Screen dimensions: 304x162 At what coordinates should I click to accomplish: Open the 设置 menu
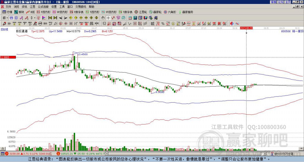point(54,7)
